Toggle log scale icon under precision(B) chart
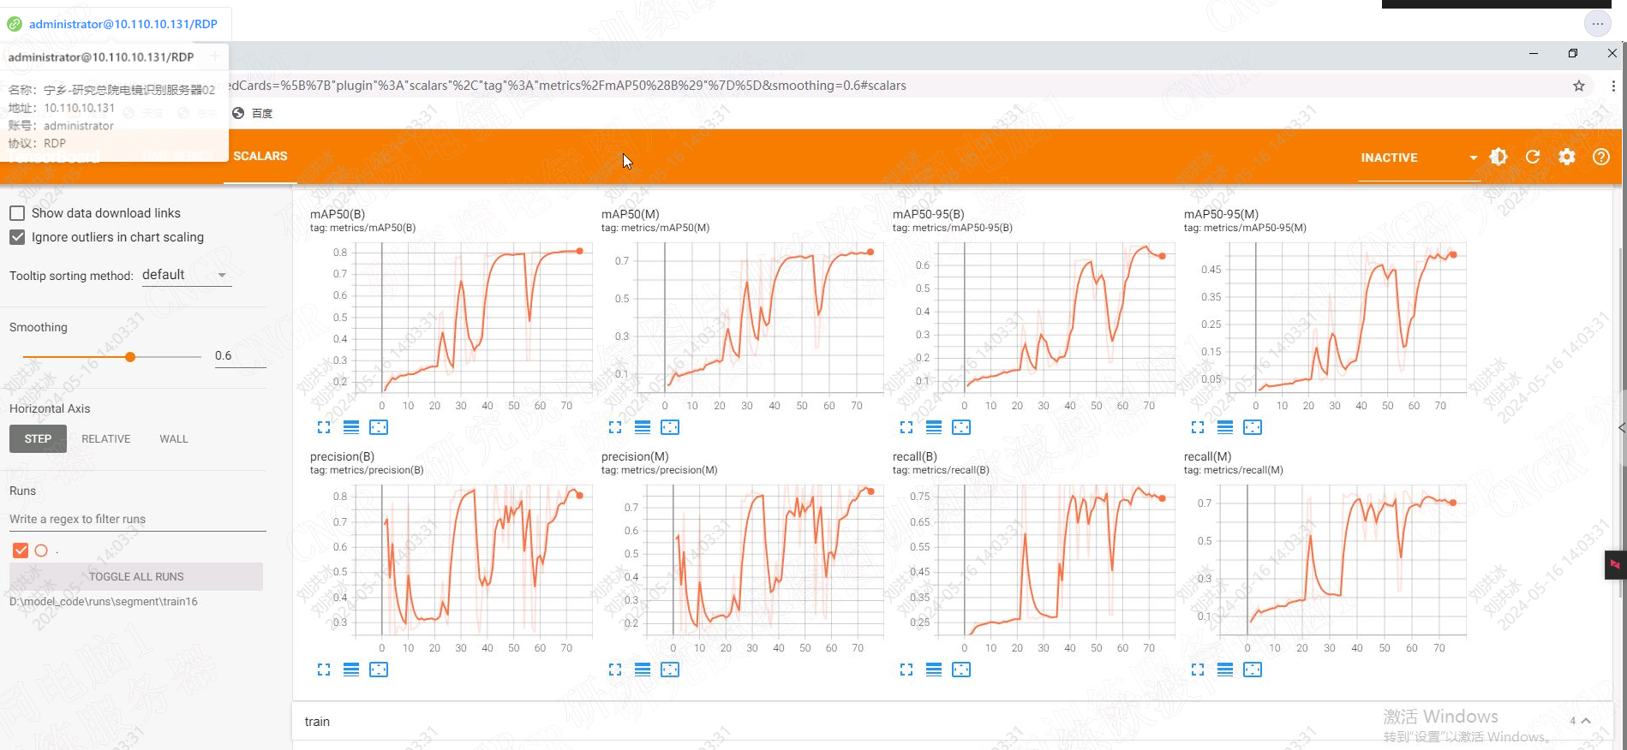 351,670
